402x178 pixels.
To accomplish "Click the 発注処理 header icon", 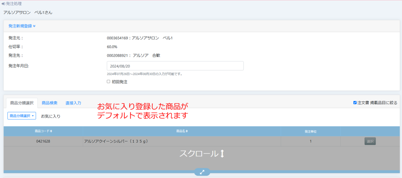I will tap(4, 4).
